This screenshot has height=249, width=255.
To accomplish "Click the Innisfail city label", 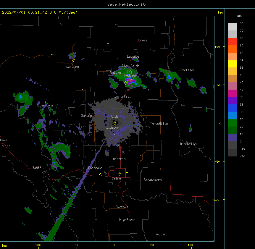I will coord(123,96).
